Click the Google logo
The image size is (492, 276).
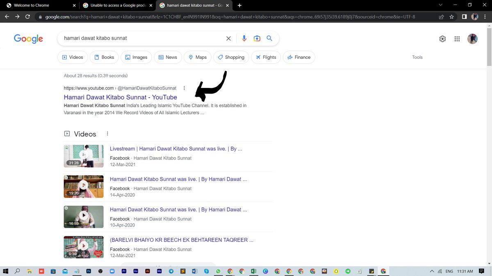pos(28,38)
